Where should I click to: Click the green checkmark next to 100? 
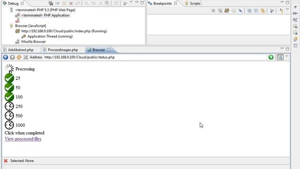[x=9, y=97]
